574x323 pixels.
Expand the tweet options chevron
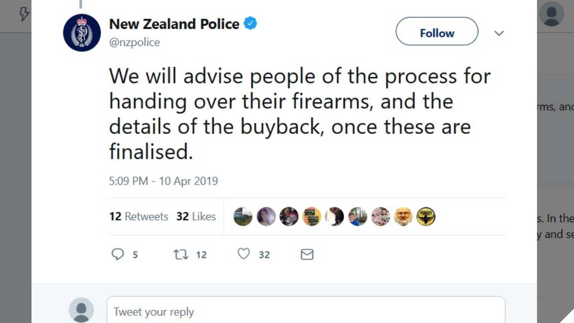point(499,33)
